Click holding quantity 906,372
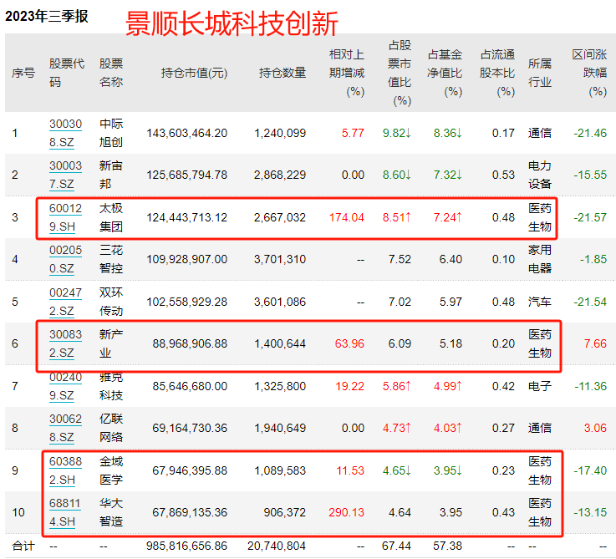 point(285,513)
